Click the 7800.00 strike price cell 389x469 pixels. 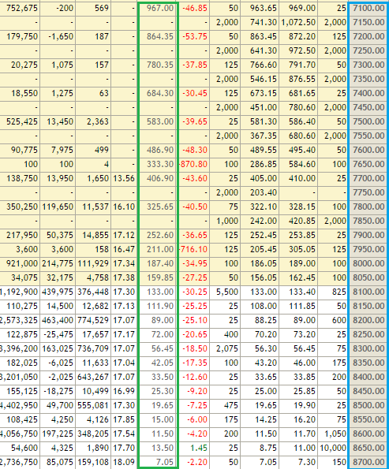368,207
